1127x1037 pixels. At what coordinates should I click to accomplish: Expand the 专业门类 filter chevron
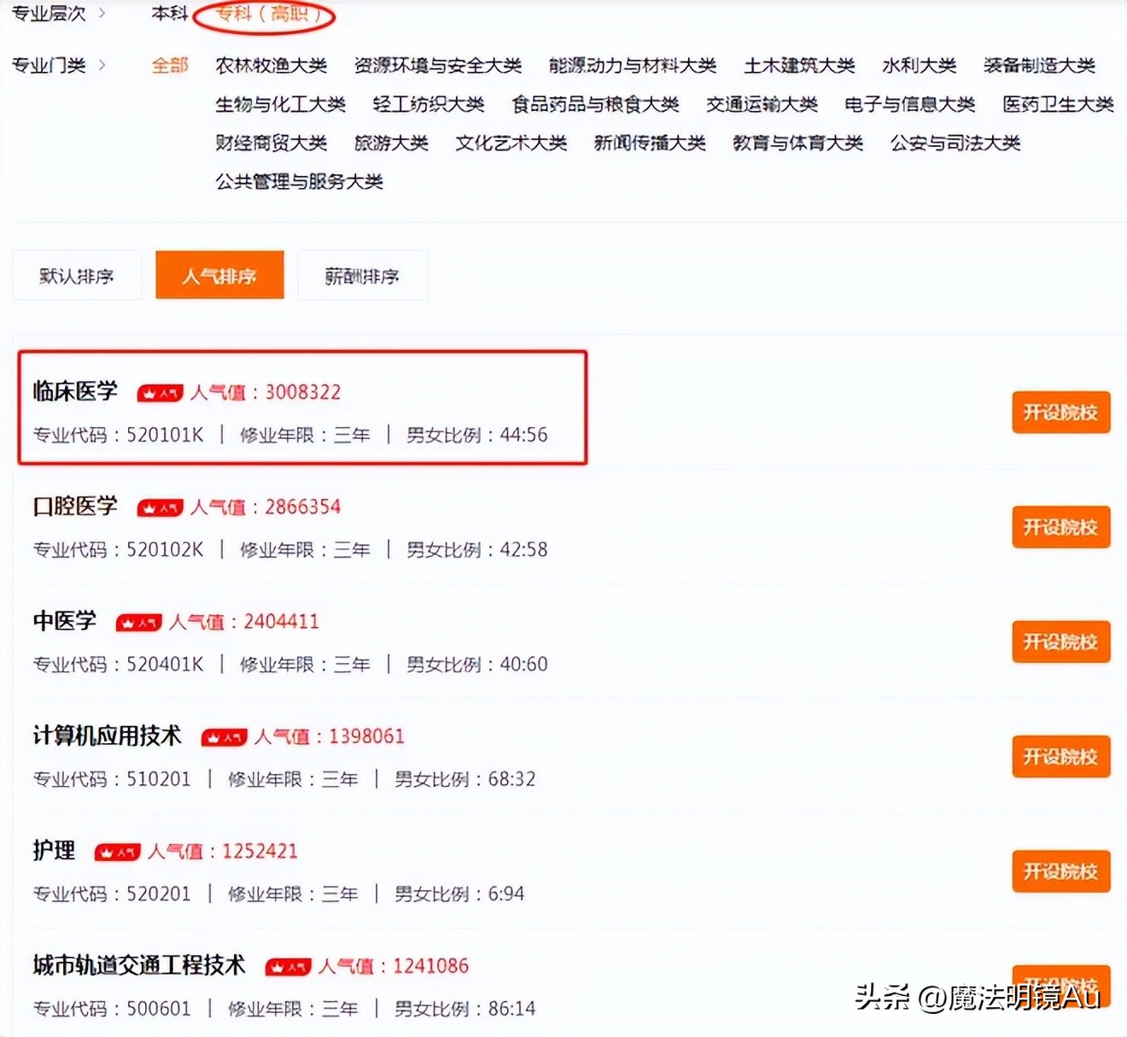pos(102,65)
